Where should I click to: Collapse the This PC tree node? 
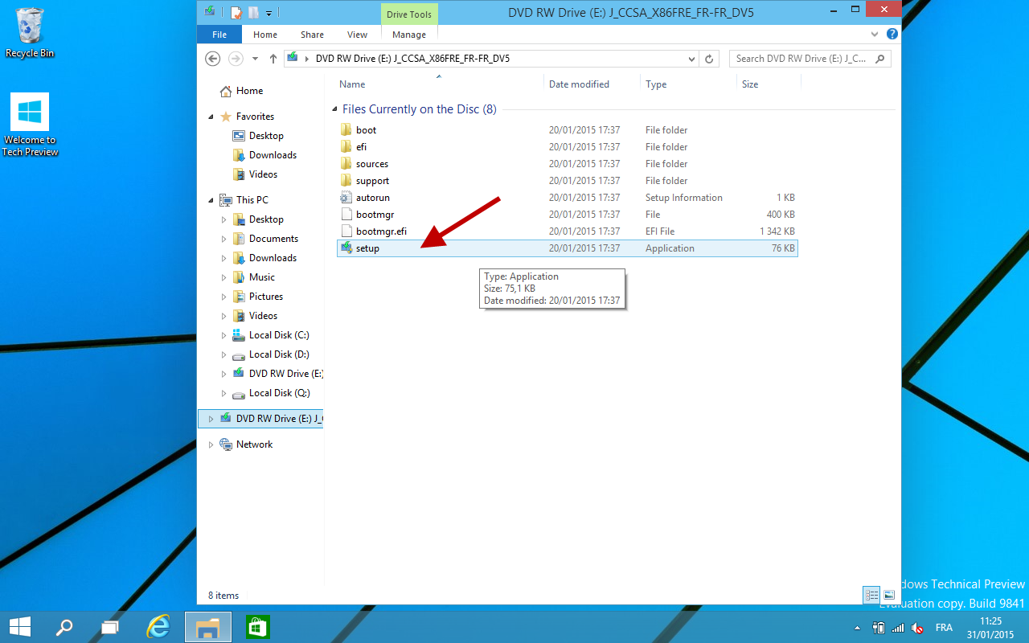pos(211,200)
